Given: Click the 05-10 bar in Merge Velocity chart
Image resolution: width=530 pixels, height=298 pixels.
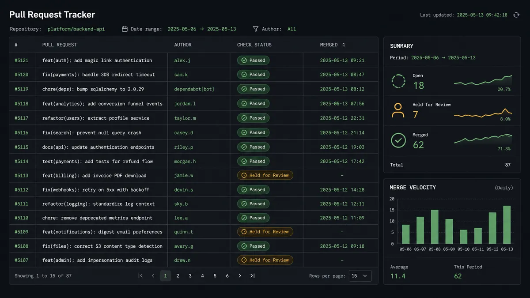Looking at the screenshot, I should [x=463, y=237].
